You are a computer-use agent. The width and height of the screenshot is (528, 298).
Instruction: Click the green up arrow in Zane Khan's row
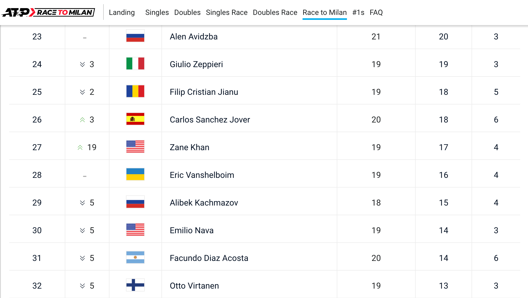(x=80, y=148)
